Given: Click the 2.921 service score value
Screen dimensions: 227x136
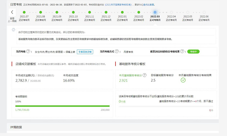Looking at the screenshot, I should point(123,80).
